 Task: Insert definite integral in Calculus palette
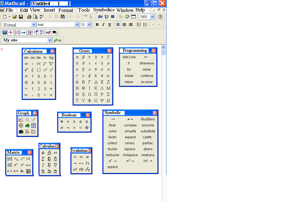pyautogui.click(x=43, y=159)
